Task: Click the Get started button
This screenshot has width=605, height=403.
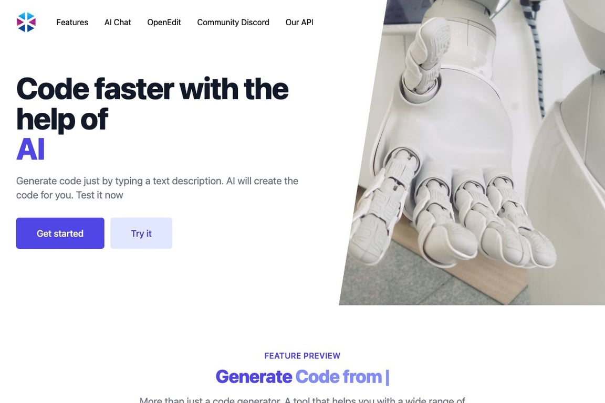Action: 60,234
